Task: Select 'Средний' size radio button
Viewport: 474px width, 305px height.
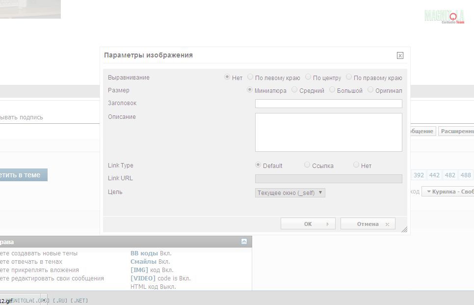Action: tap(294, 90)
